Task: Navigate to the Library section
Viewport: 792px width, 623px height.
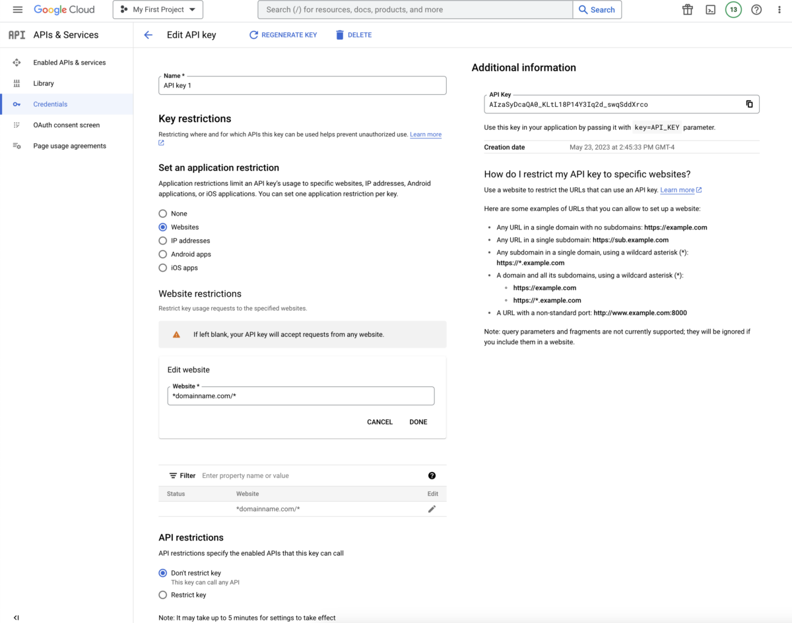Action: [45, 83]
